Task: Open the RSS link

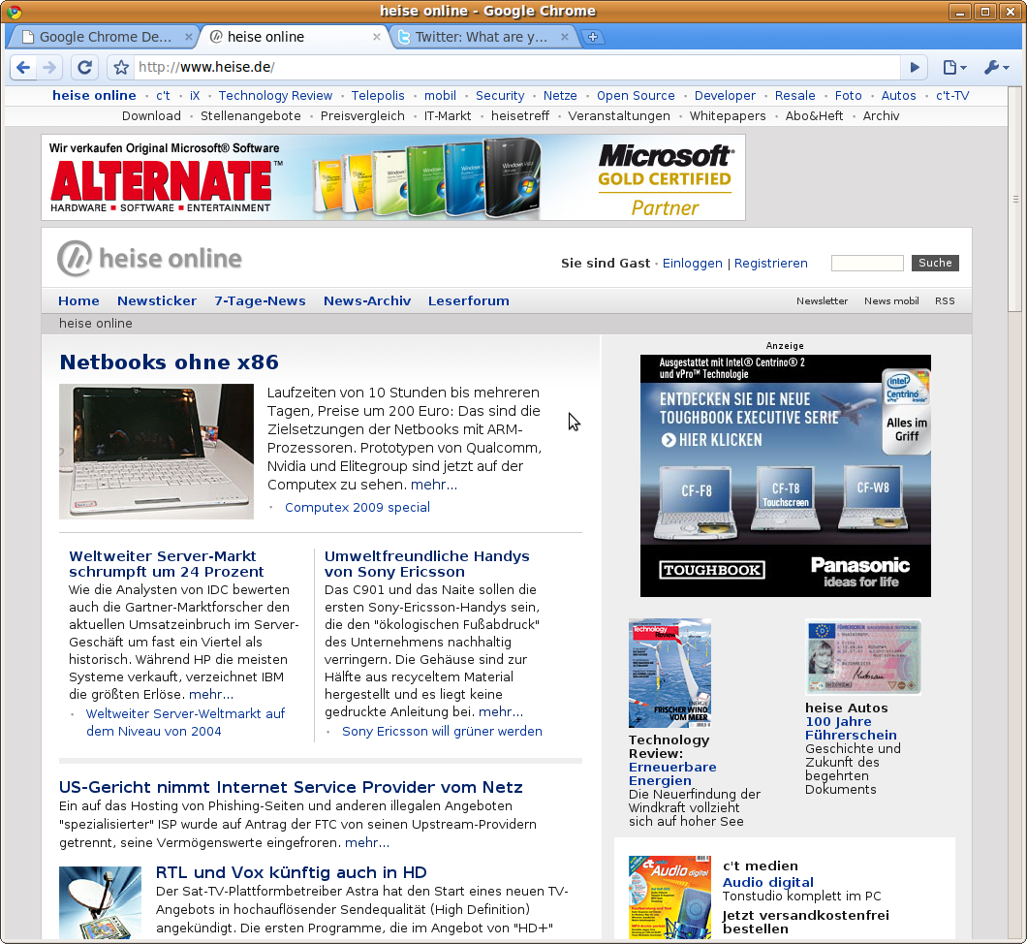Action: [x=945, y=300]
